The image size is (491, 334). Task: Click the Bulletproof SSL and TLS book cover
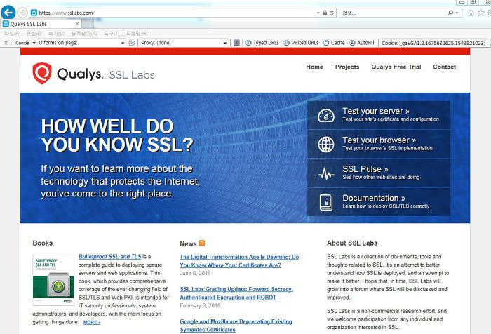53,280
